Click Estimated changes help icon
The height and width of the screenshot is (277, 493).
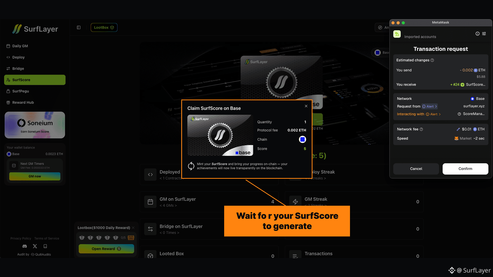click(432, 60)
